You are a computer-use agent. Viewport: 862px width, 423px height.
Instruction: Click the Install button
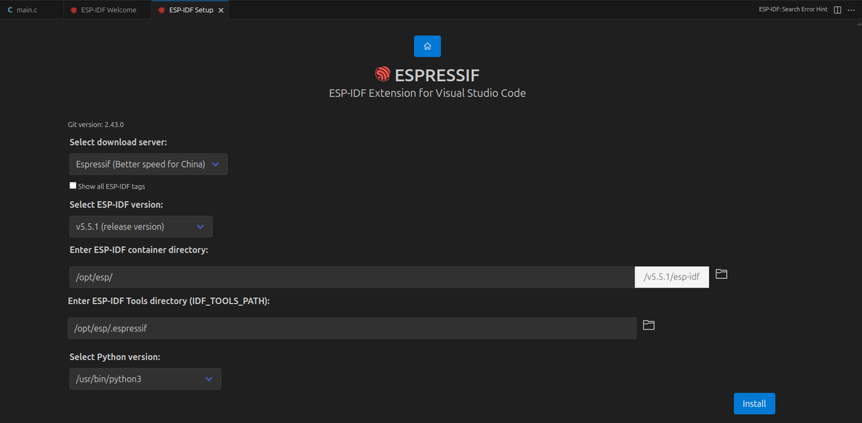(754, 403)
